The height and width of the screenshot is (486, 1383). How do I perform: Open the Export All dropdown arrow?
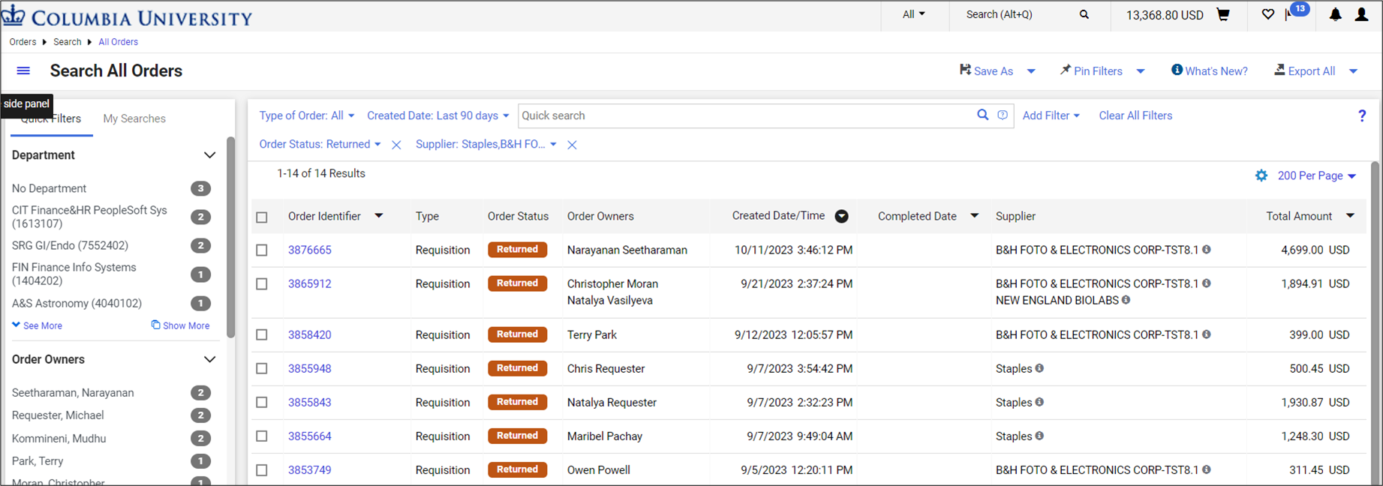[x=1354, y=71]
